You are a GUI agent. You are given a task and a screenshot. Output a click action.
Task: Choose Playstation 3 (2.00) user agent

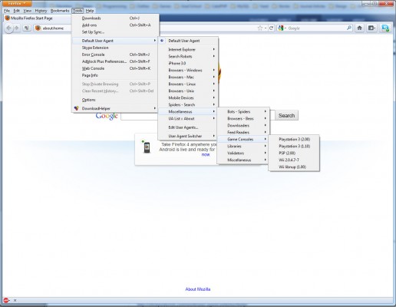(294, 139)
